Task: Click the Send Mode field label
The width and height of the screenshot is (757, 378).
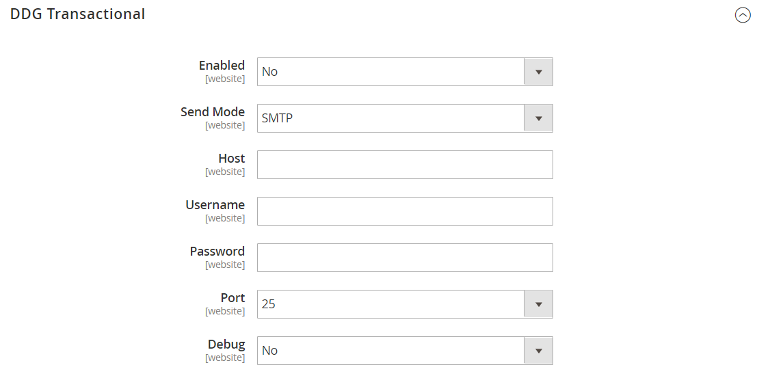Action: 213,112
